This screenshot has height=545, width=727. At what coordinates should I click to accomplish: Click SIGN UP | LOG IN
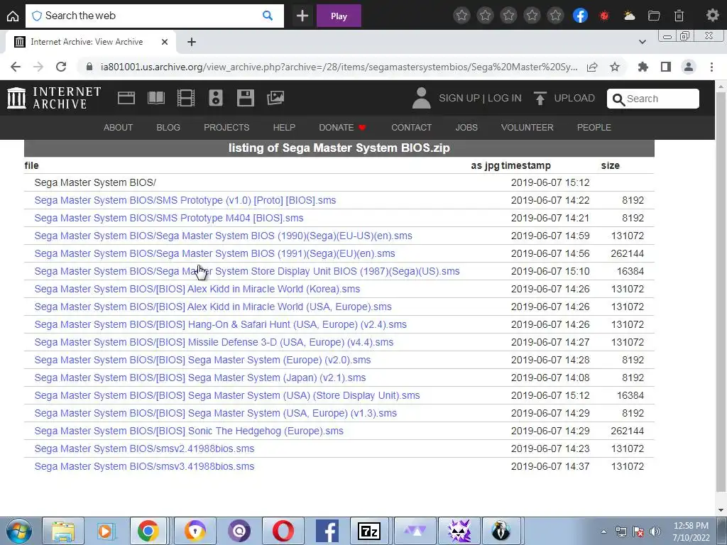tap(480, 98)
